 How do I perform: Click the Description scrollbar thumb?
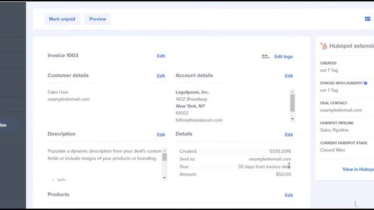pos(164,157)
